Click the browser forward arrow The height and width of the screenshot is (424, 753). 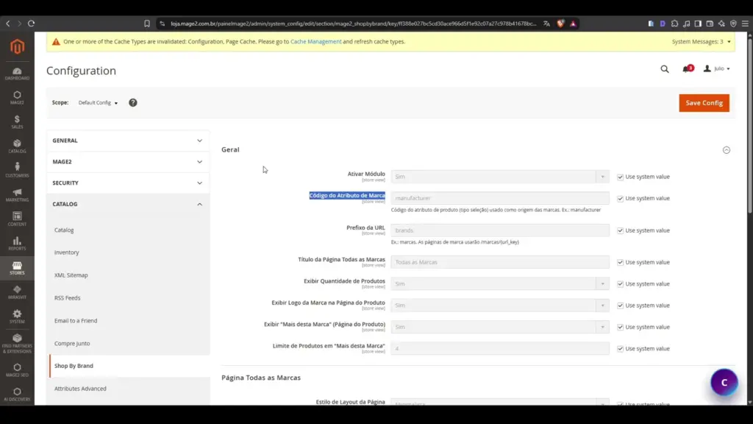(20, 24)
